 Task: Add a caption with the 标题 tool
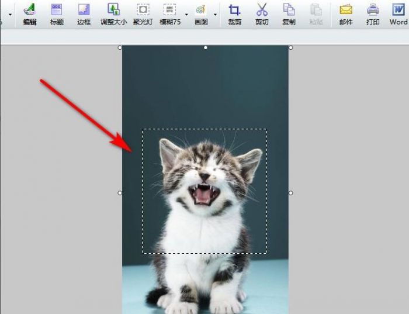57,13
